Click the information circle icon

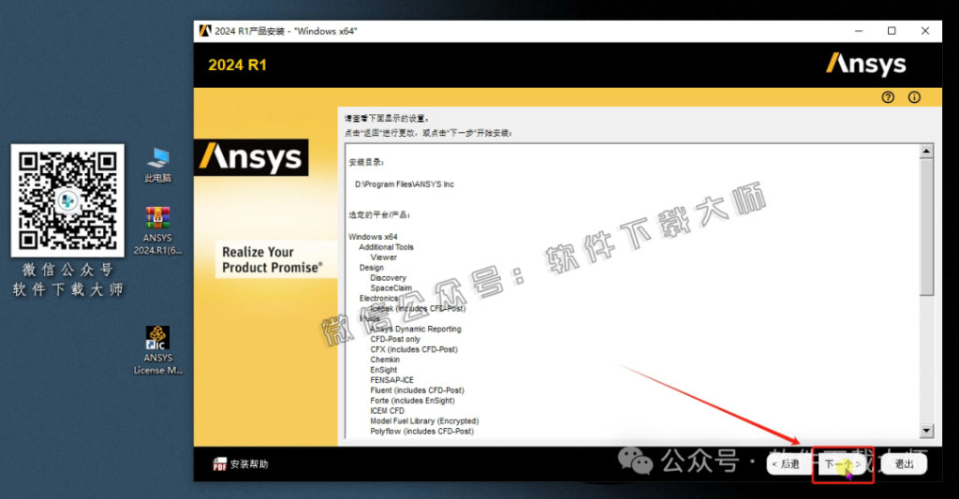[914, 97]
